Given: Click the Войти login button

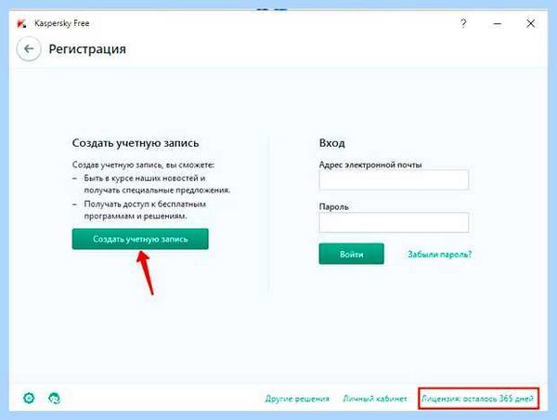Looking at the screenshot, I should (x=351, y=254).
